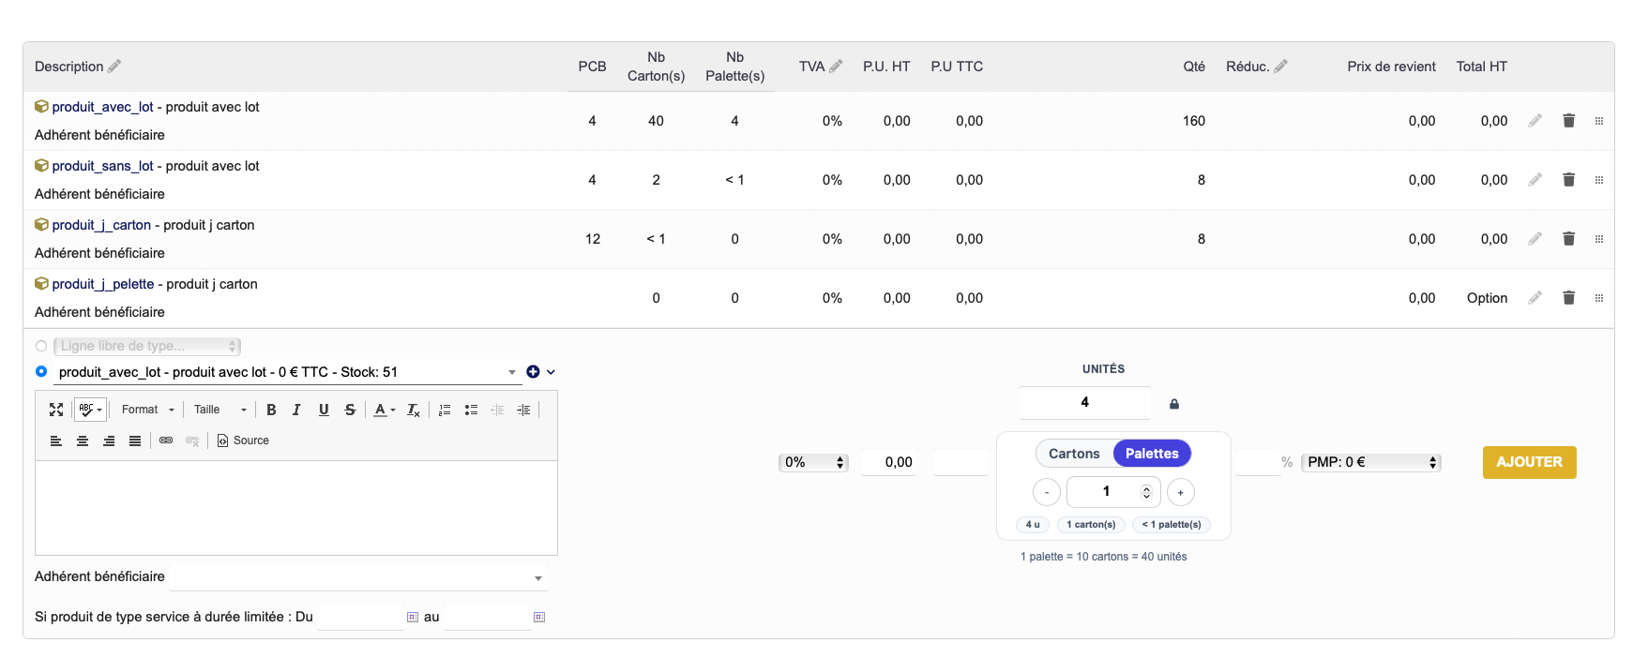The width and height of the screenshot is (1633, 672).
Task: Select the 'Ligne libre de type' radio button
Action: [41, 346]
